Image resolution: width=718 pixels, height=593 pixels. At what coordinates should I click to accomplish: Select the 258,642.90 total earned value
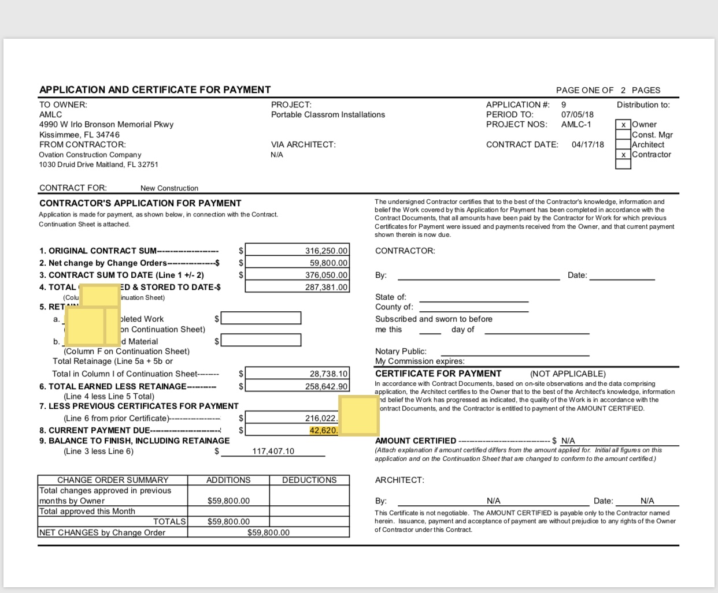[x=297, y=386]
